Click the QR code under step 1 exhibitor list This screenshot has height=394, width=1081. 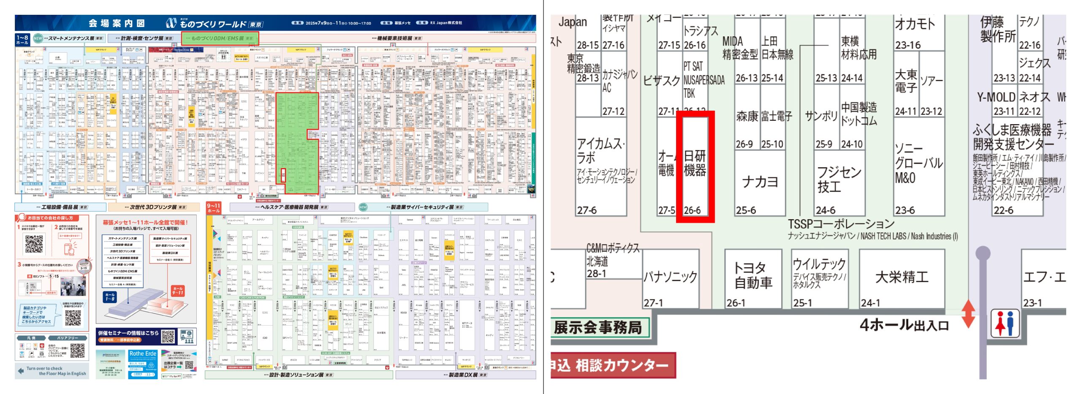click(x=34, y=244)
